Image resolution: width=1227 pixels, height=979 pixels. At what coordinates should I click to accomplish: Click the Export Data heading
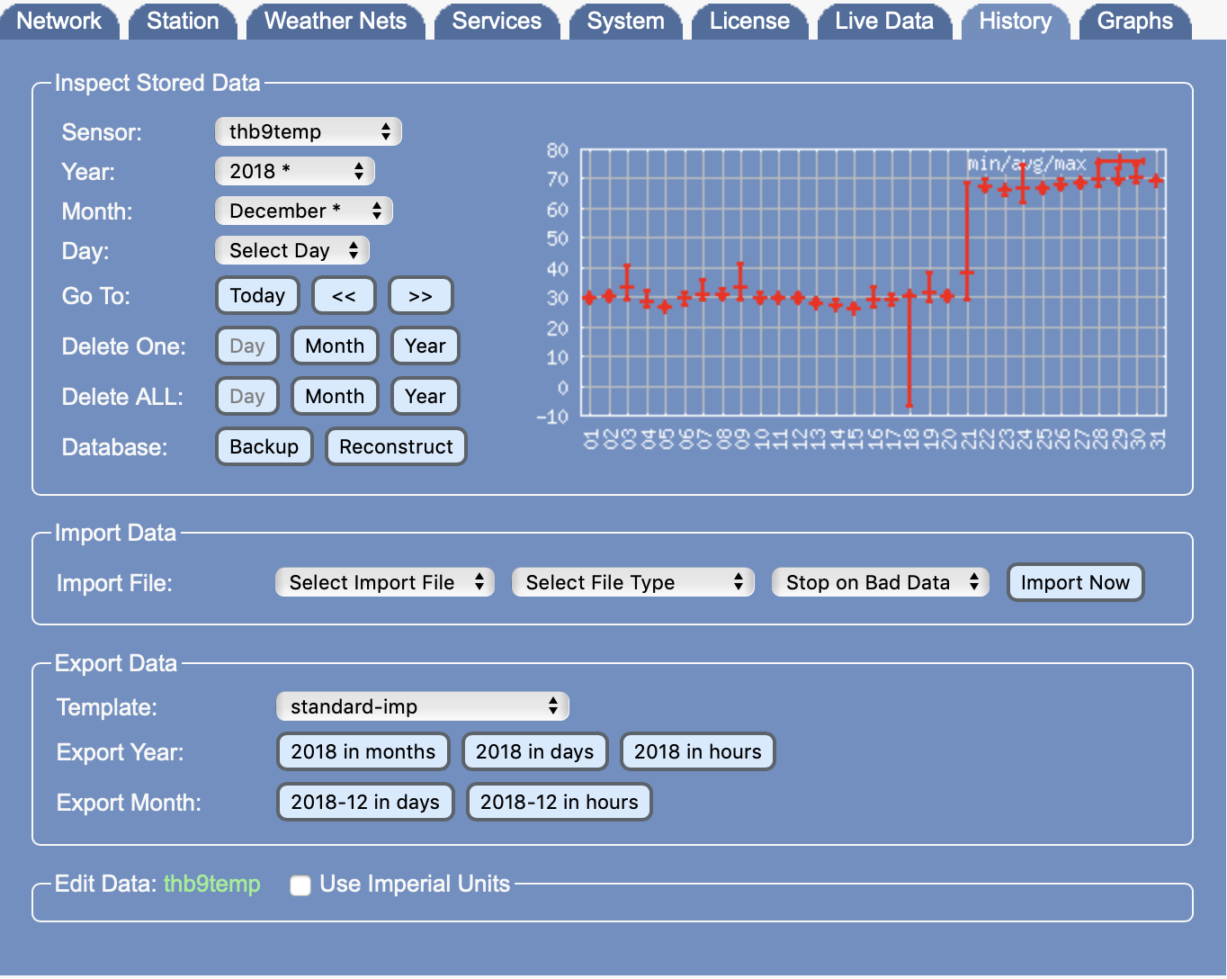pos(116,663)
